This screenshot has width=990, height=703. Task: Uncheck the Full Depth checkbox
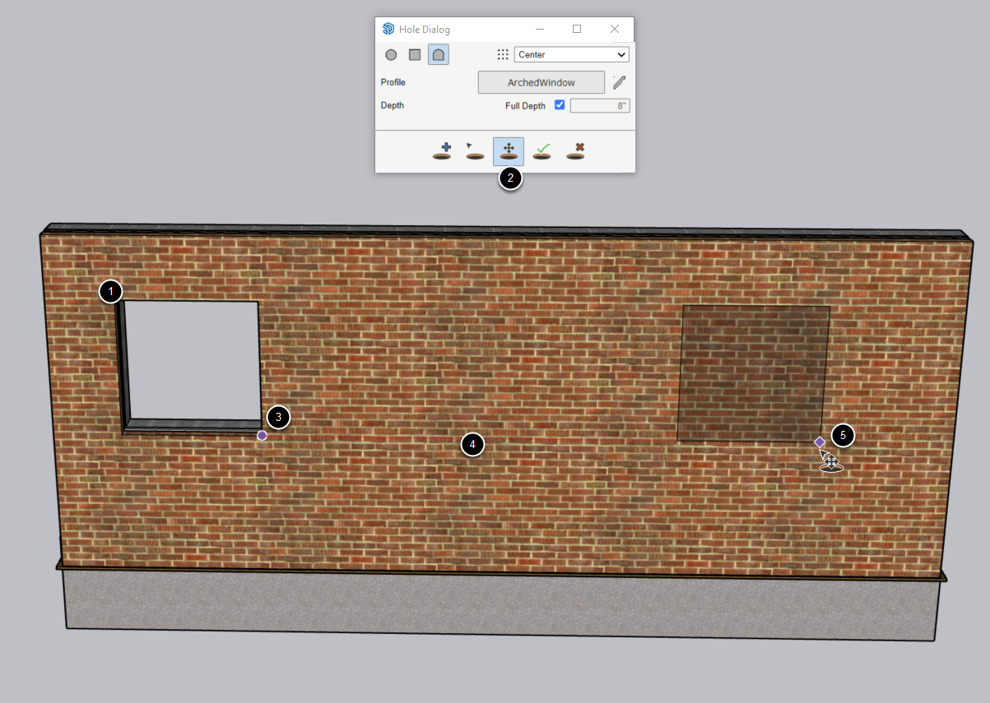(x=560, y=105)
